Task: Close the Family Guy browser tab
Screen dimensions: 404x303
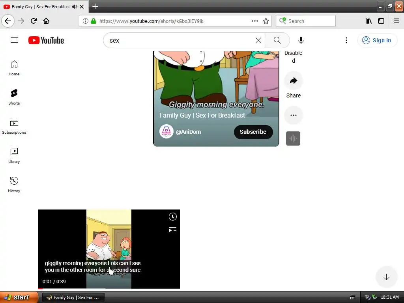Action: tap(82, 7)
